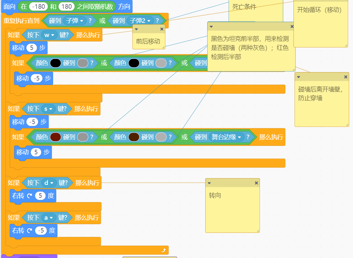The width and height of the screenshot is (353, 258).
Task: Open the 舞台边缘 touching dropdown
Action: [227, 137]
